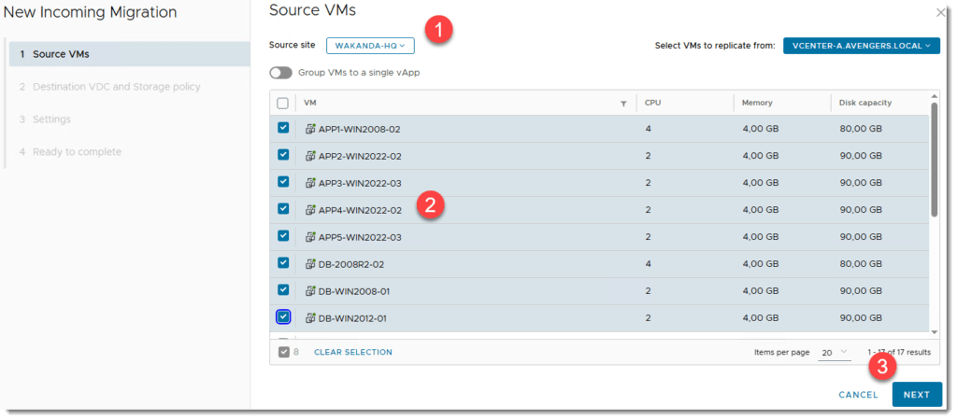Screen dimensions: 957x420
Task: Tick the select-all checkbox in table header
Action: (x=283, y=104)
